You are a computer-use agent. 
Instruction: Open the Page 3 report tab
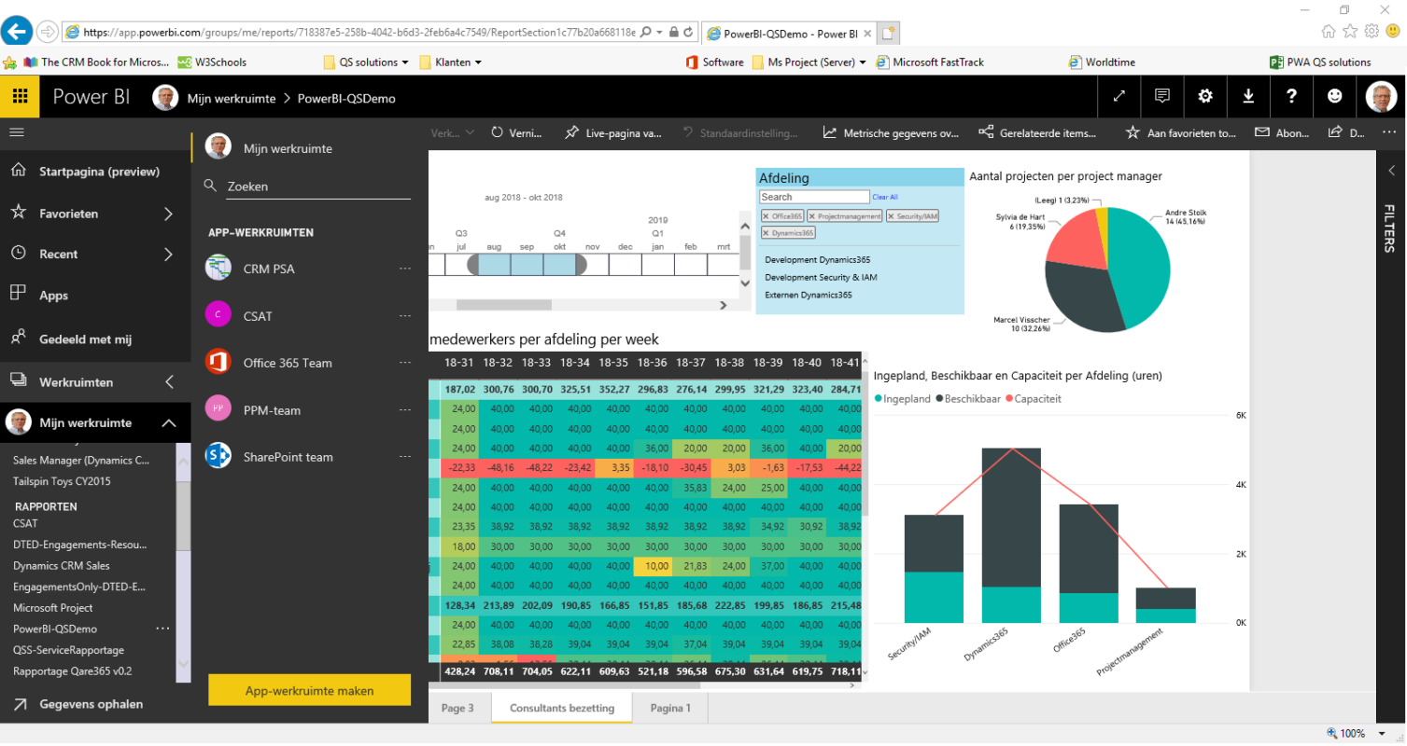tap(457, 708)
